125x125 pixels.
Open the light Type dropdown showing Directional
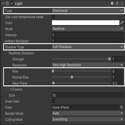tap(88, 11)
